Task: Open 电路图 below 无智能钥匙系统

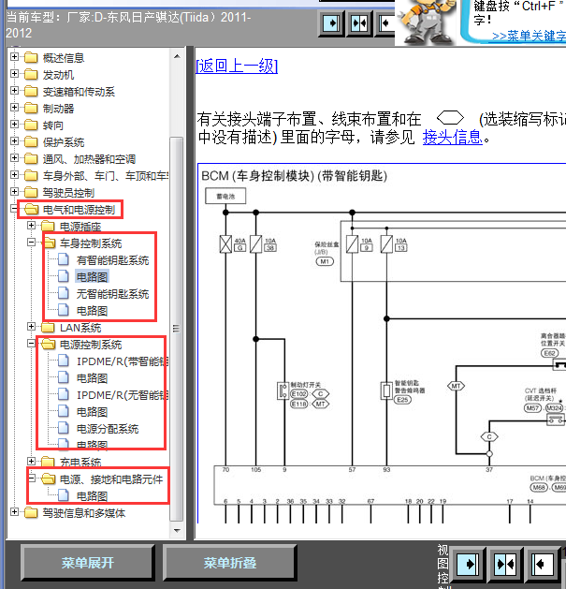Action: pos(92,311)
